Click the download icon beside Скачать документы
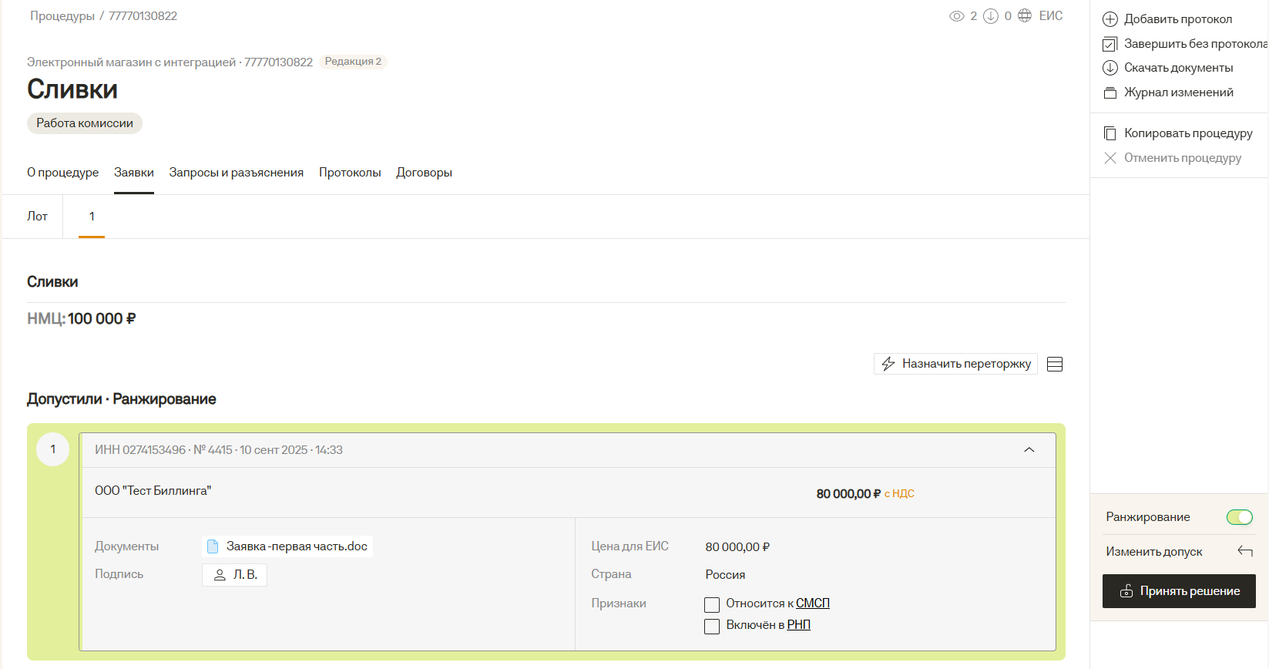This screenshot has height=669, width=1269. point(1110,68)
